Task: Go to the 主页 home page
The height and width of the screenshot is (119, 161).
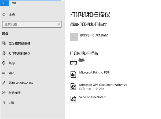Action: [x=12, y=14]
